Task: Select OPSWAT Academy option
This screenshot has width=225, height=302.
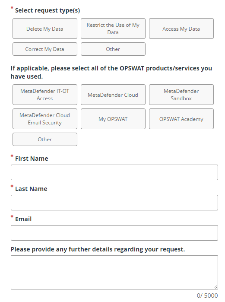Action: click(x=181, y=119)
